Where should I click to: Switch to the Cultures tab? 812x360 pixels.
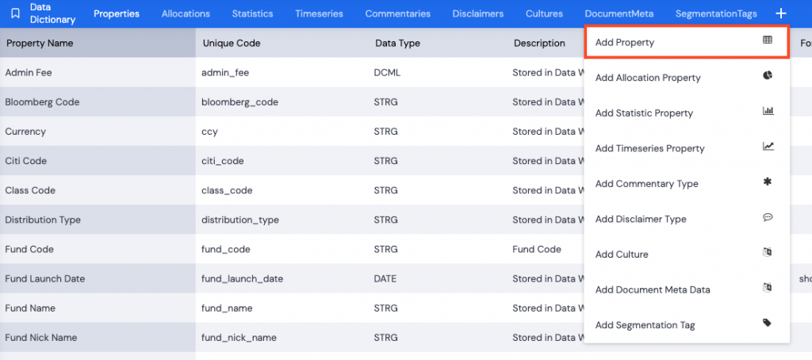coord(544,14)
